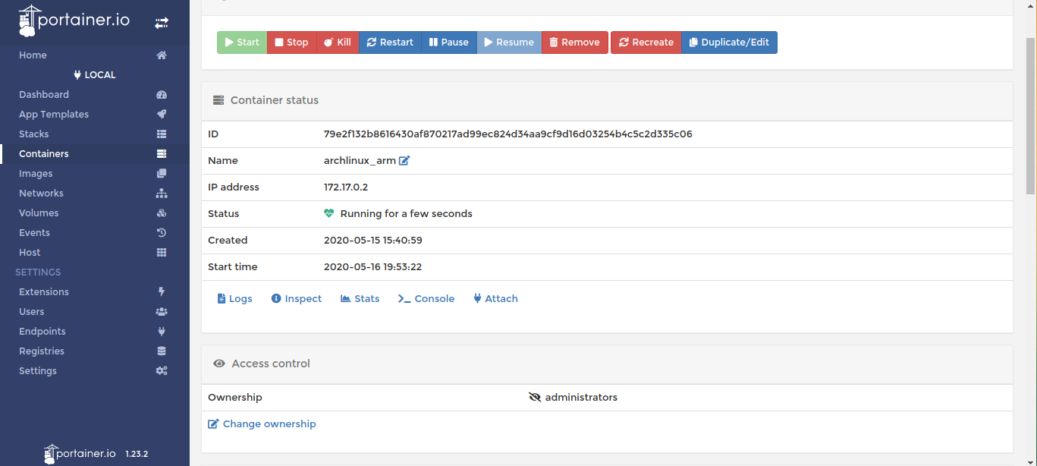The height and width of the screenshot is (466, 1037).
Task: Remove the container
Action: point(574,43)
